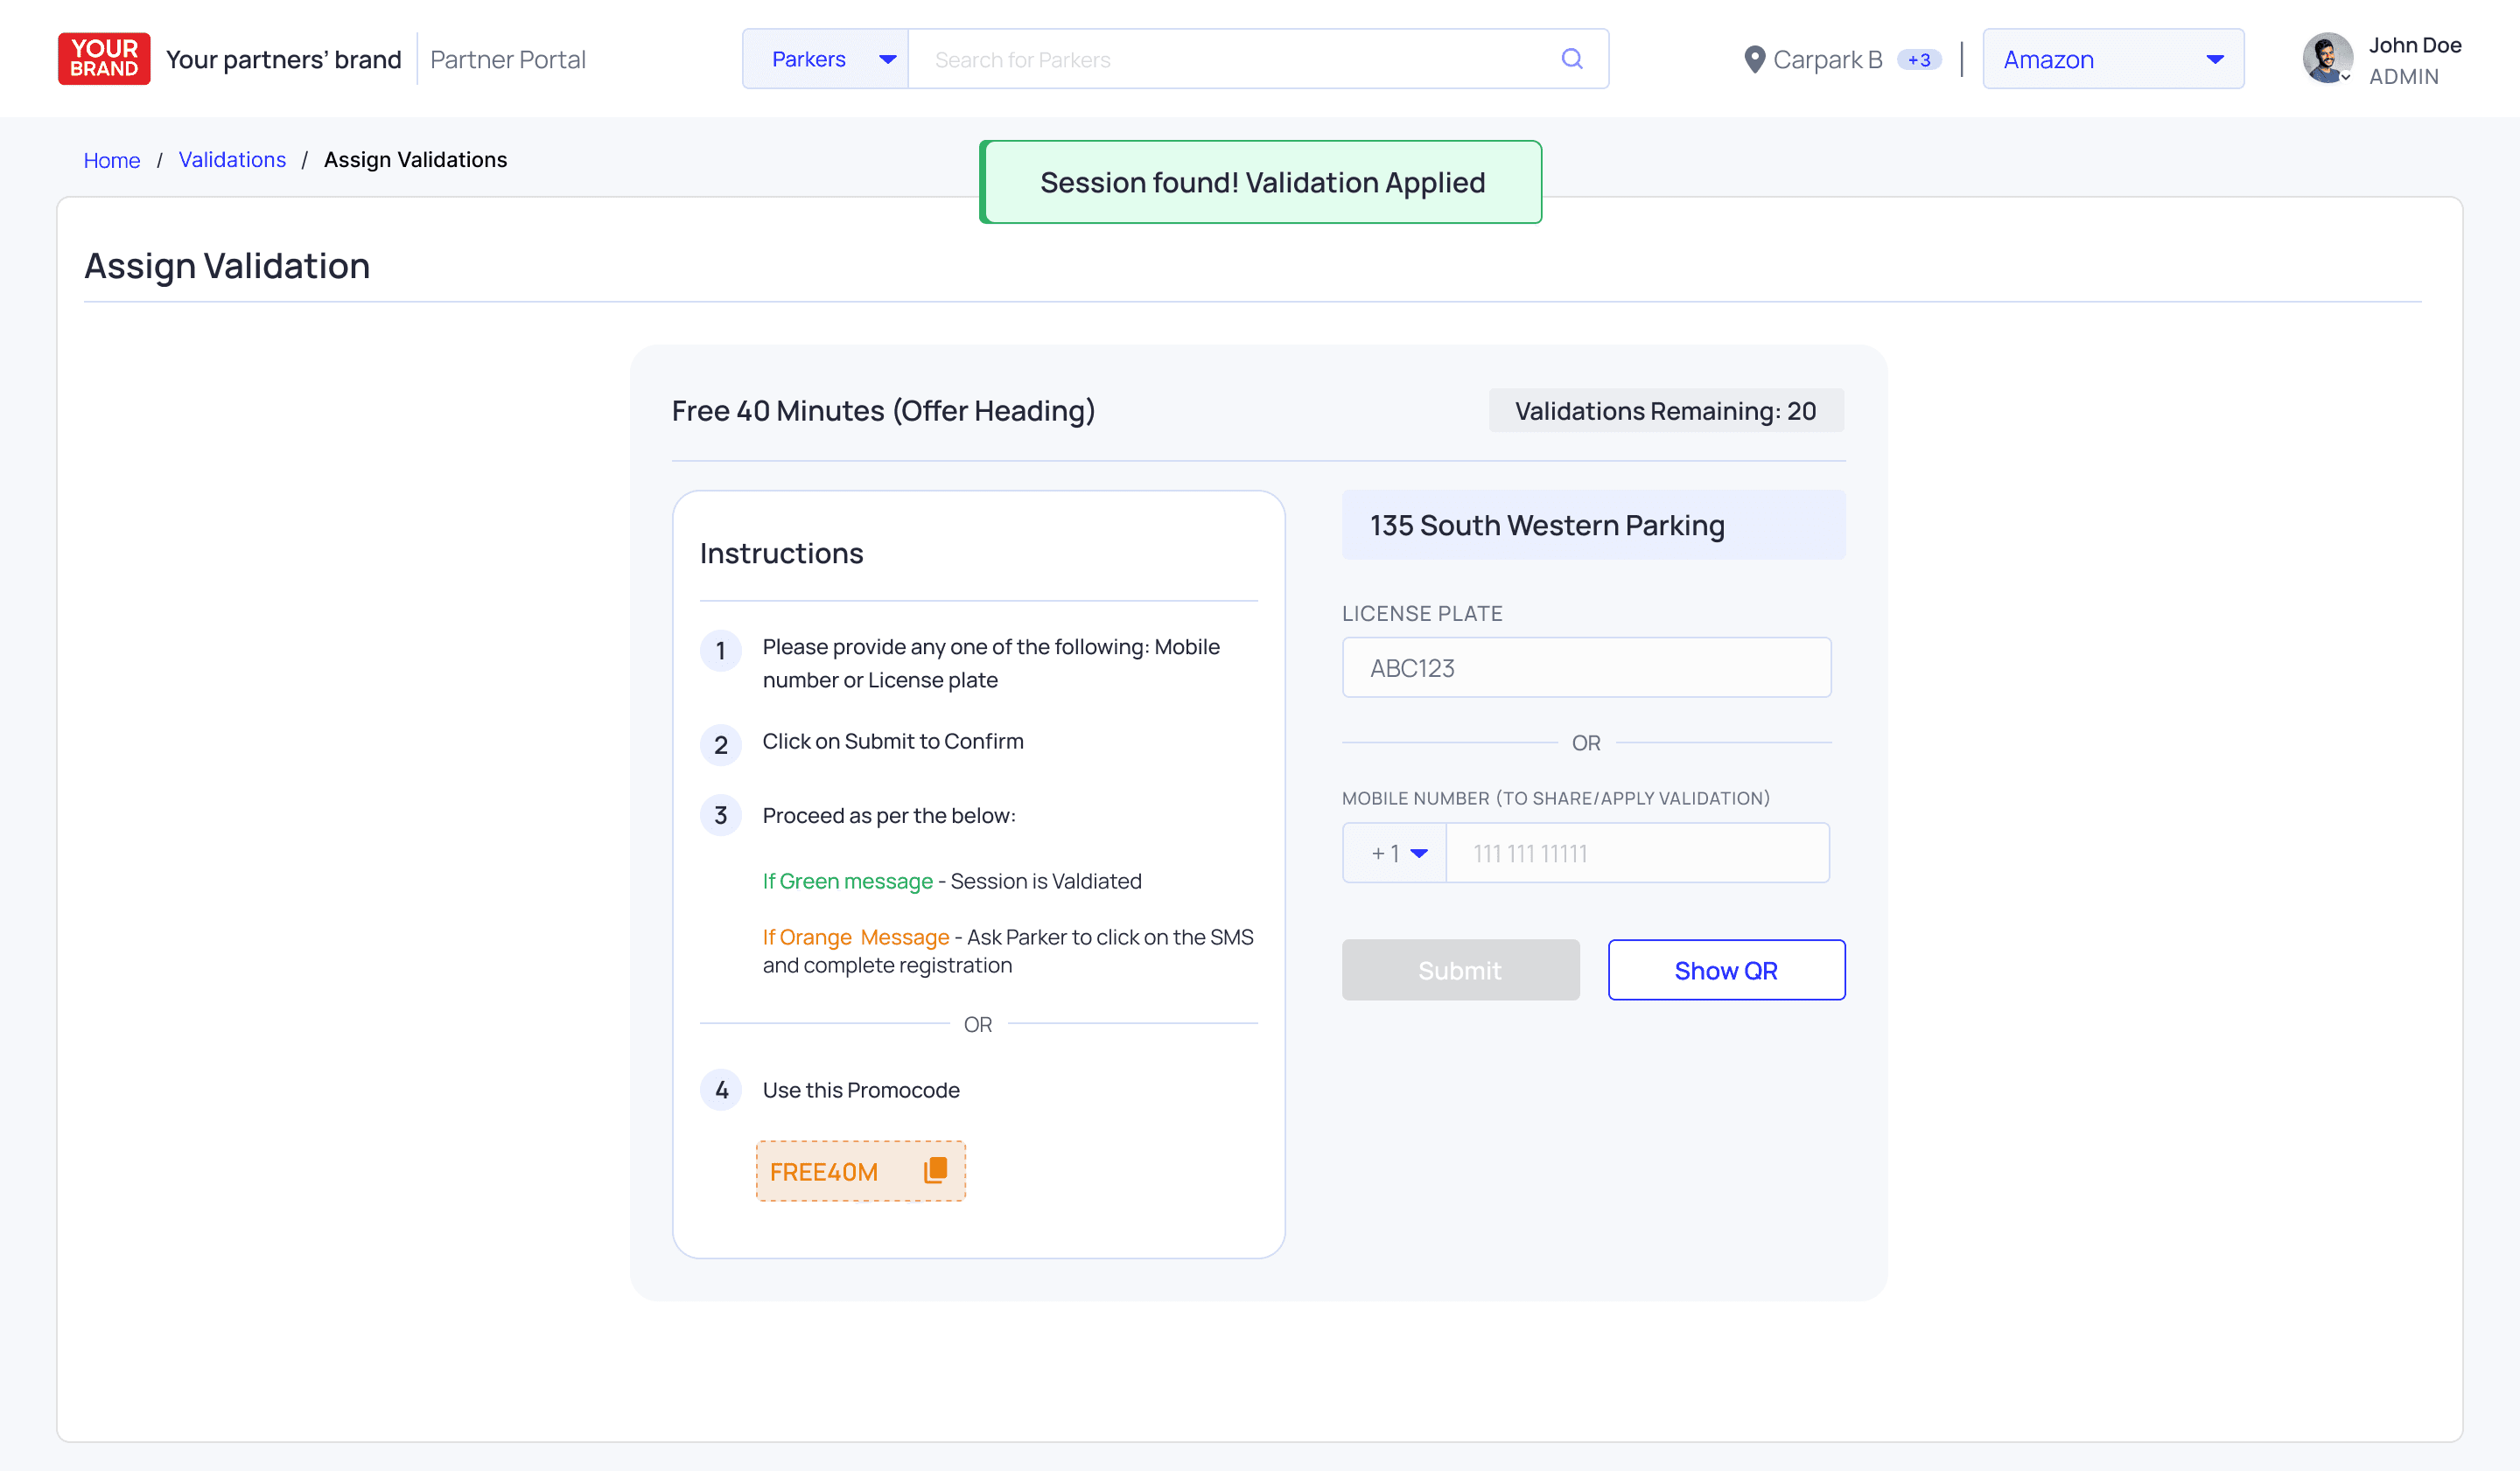The width and height of the screenshot is (2520, 1471).
Task: Click the YOUR BRAND logo
Action: tap(104, 59)
